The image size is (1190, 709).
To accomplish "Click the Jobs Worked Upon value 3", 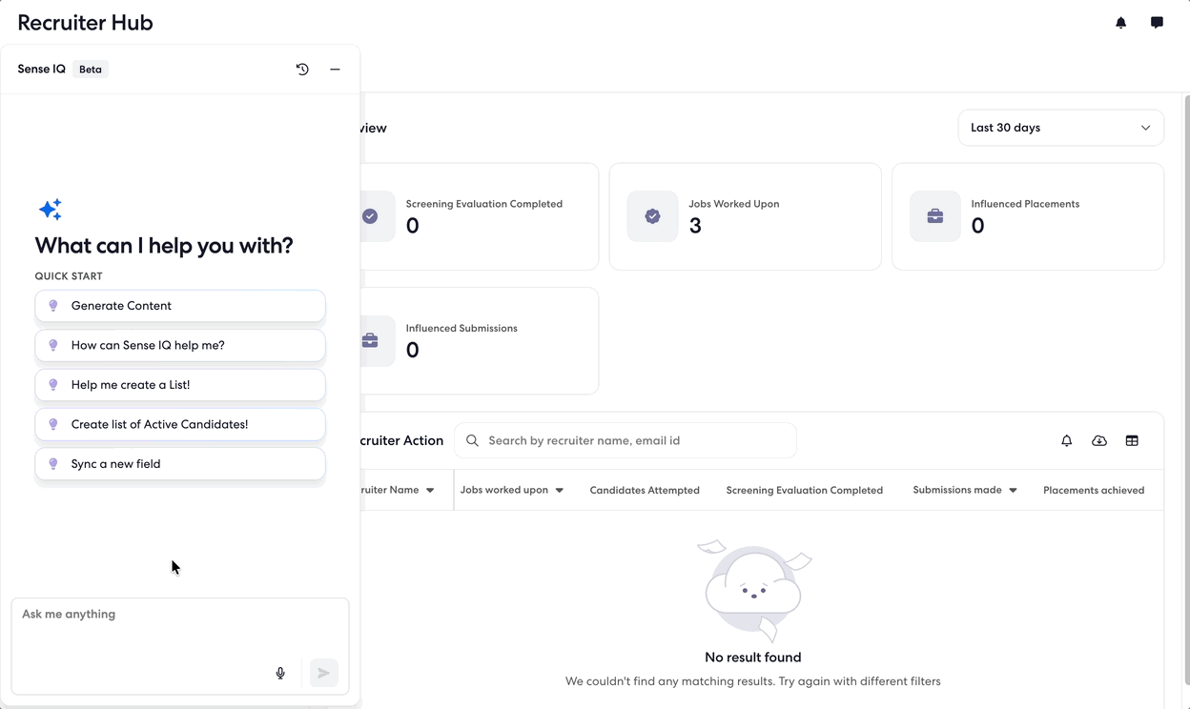I will pyautogui.click(x=695, y=226).
